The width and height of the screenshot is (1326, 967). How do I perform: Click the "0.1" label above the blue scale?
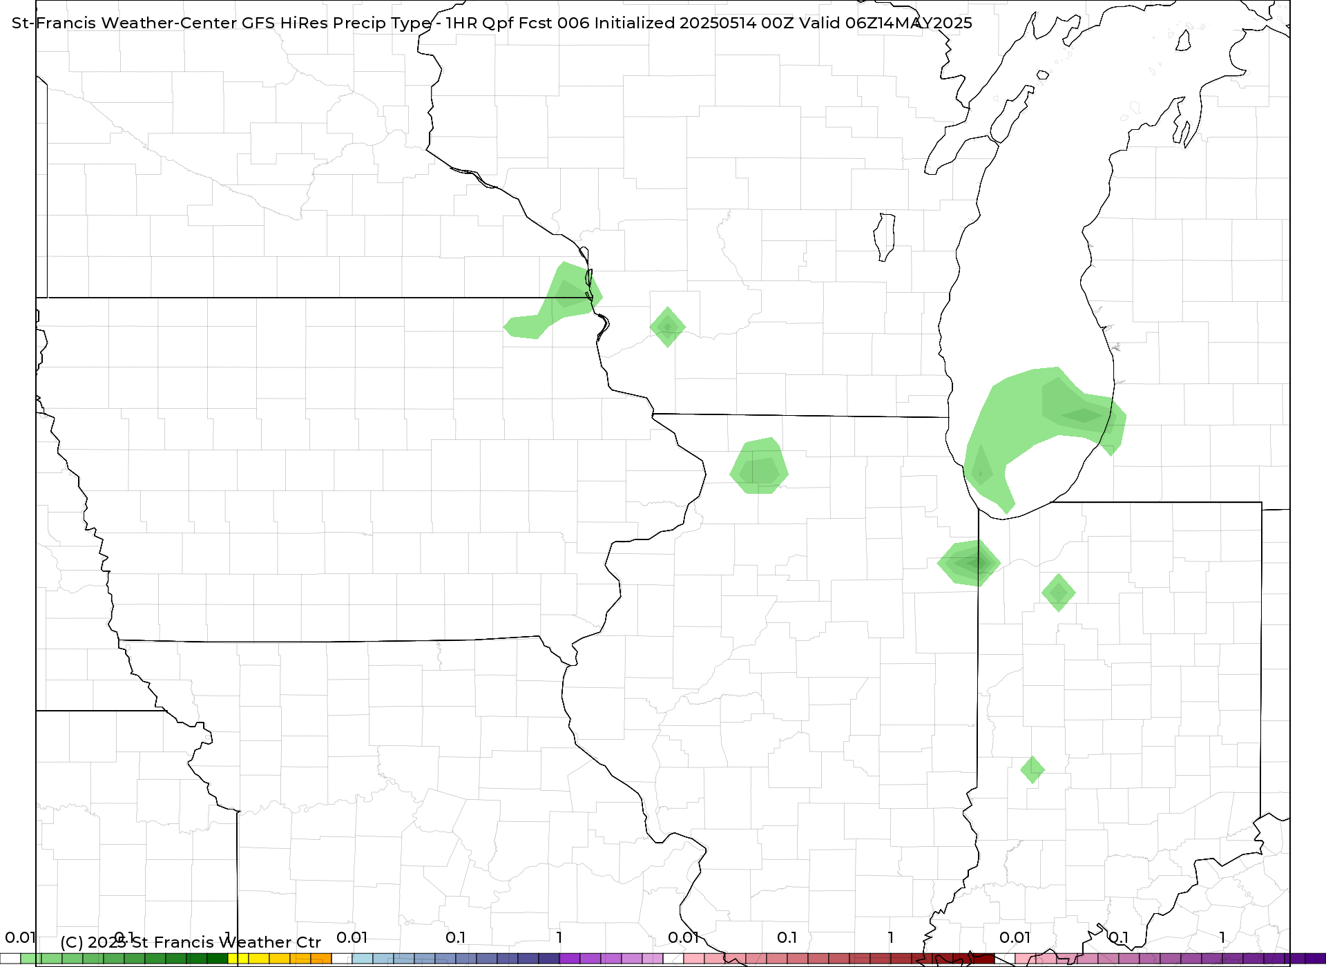click(455, 937)
